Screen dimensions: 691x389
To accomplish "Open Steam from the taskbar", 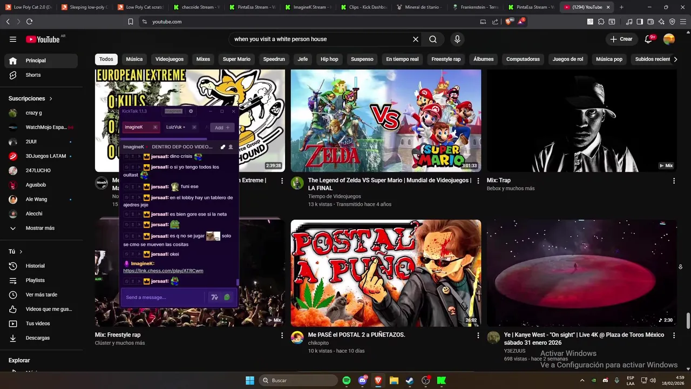I will 410,380.
